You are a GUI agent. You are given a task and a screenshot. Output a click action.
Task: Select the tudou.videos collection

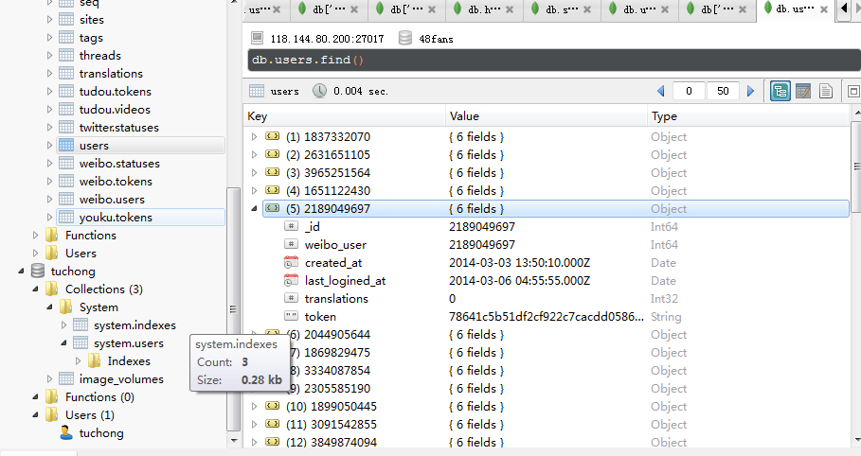coord(115,109)
